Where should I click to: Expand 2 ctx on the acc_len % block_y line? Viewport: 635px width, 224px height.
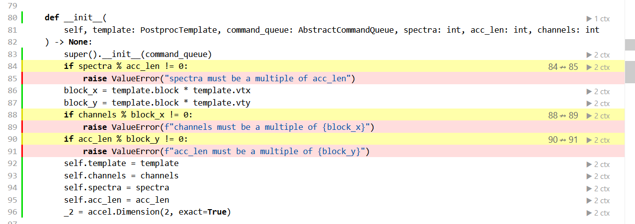[598, 140]
